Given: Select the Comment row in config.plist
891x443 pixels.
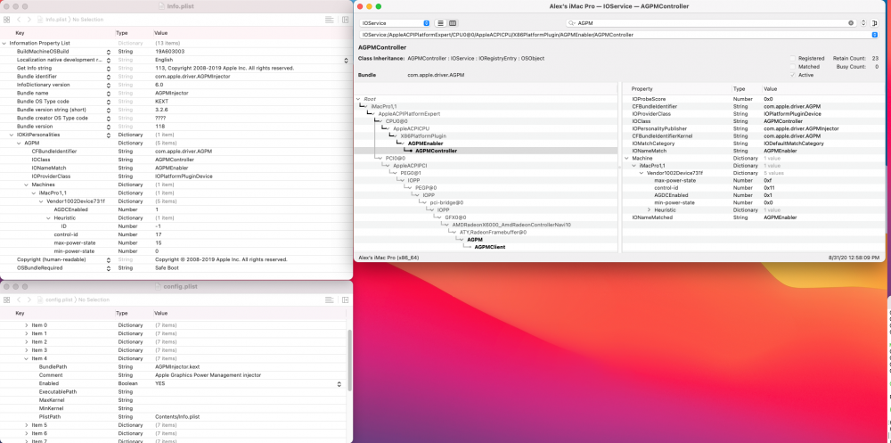Looking at the screenshot, I should click(x=174, y=375).
